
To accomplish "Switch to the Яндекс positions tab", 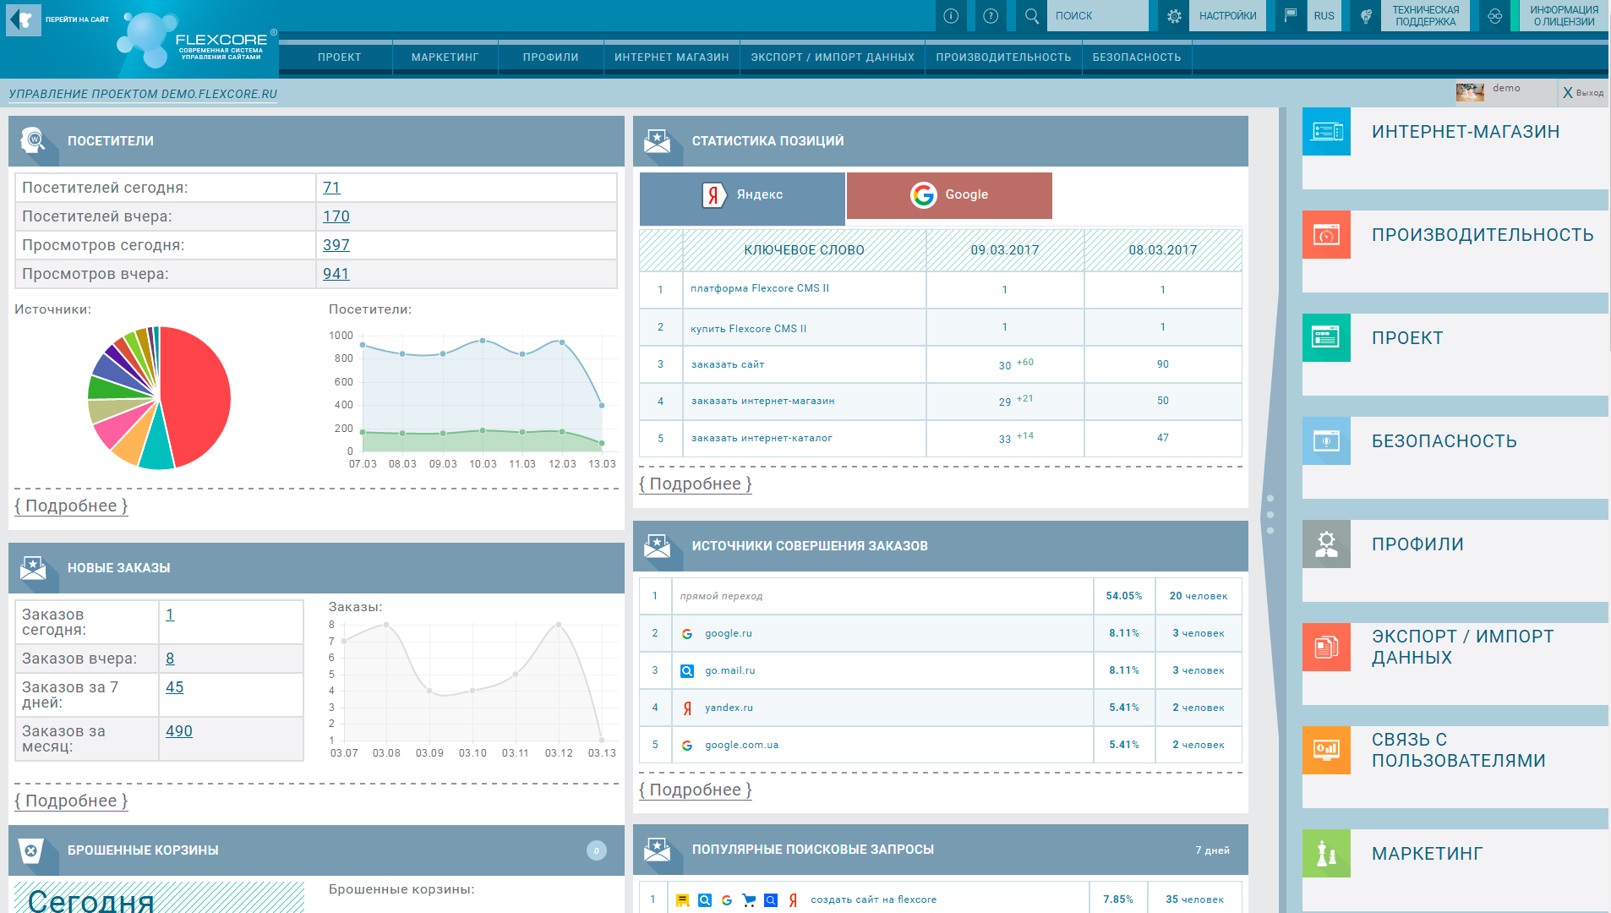I will [x=742, y=199].
